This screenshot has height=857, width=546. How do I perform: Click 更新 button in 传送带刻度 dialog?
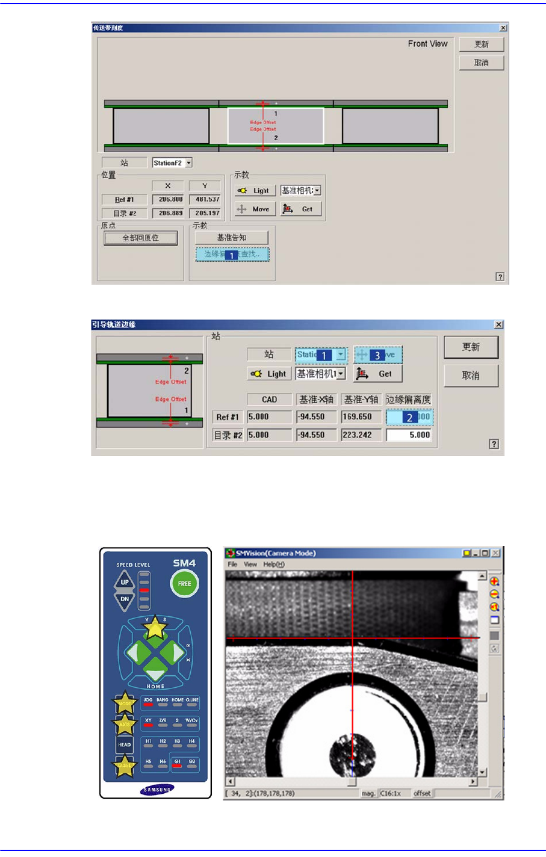[x=482, y=45]
